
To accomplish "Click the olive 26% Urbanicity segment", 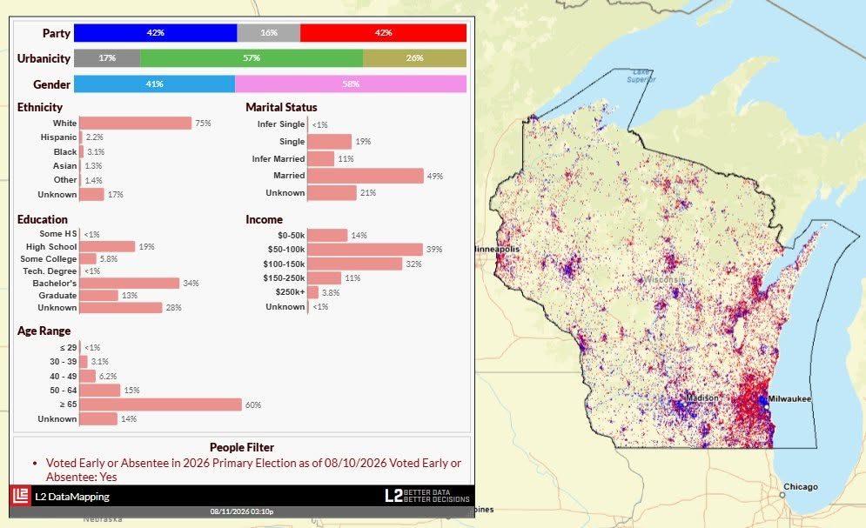I will tap(415, 58).
